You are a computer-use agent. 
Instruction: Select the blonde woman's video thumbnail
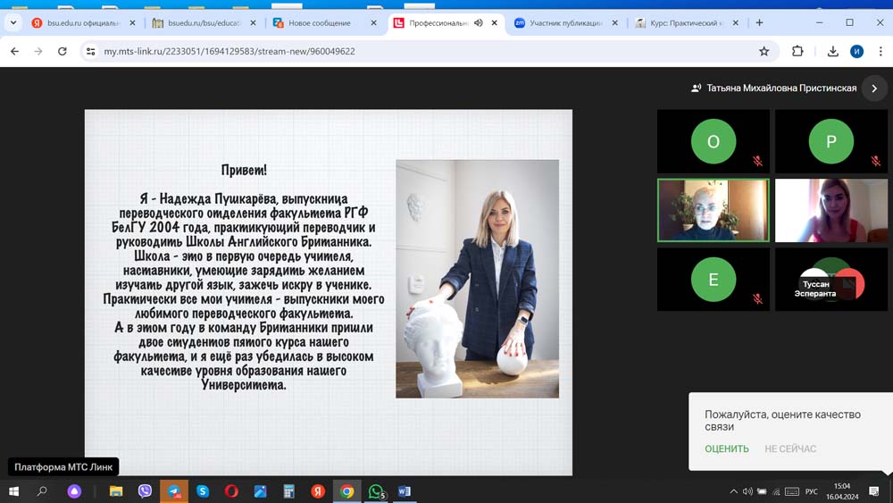(830, 211)
